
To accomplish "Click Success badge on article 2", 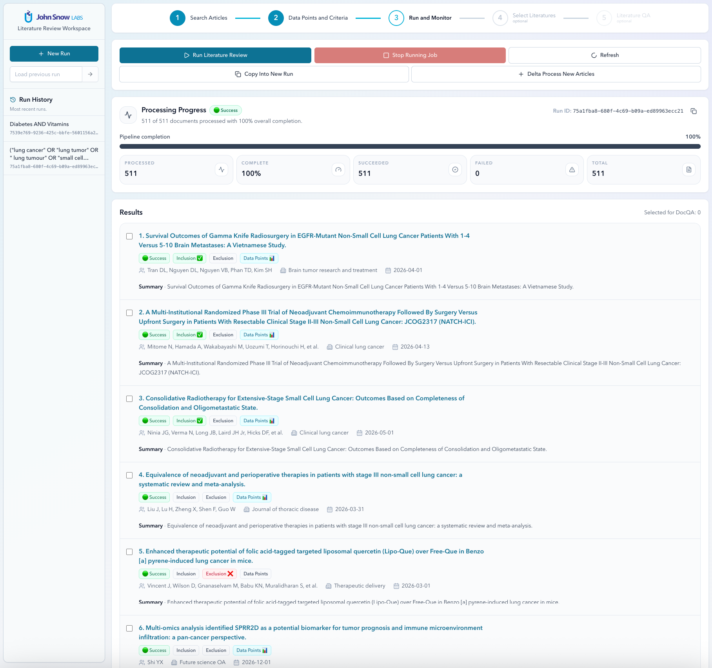I will pyautogui.click(x=154, y=335).
